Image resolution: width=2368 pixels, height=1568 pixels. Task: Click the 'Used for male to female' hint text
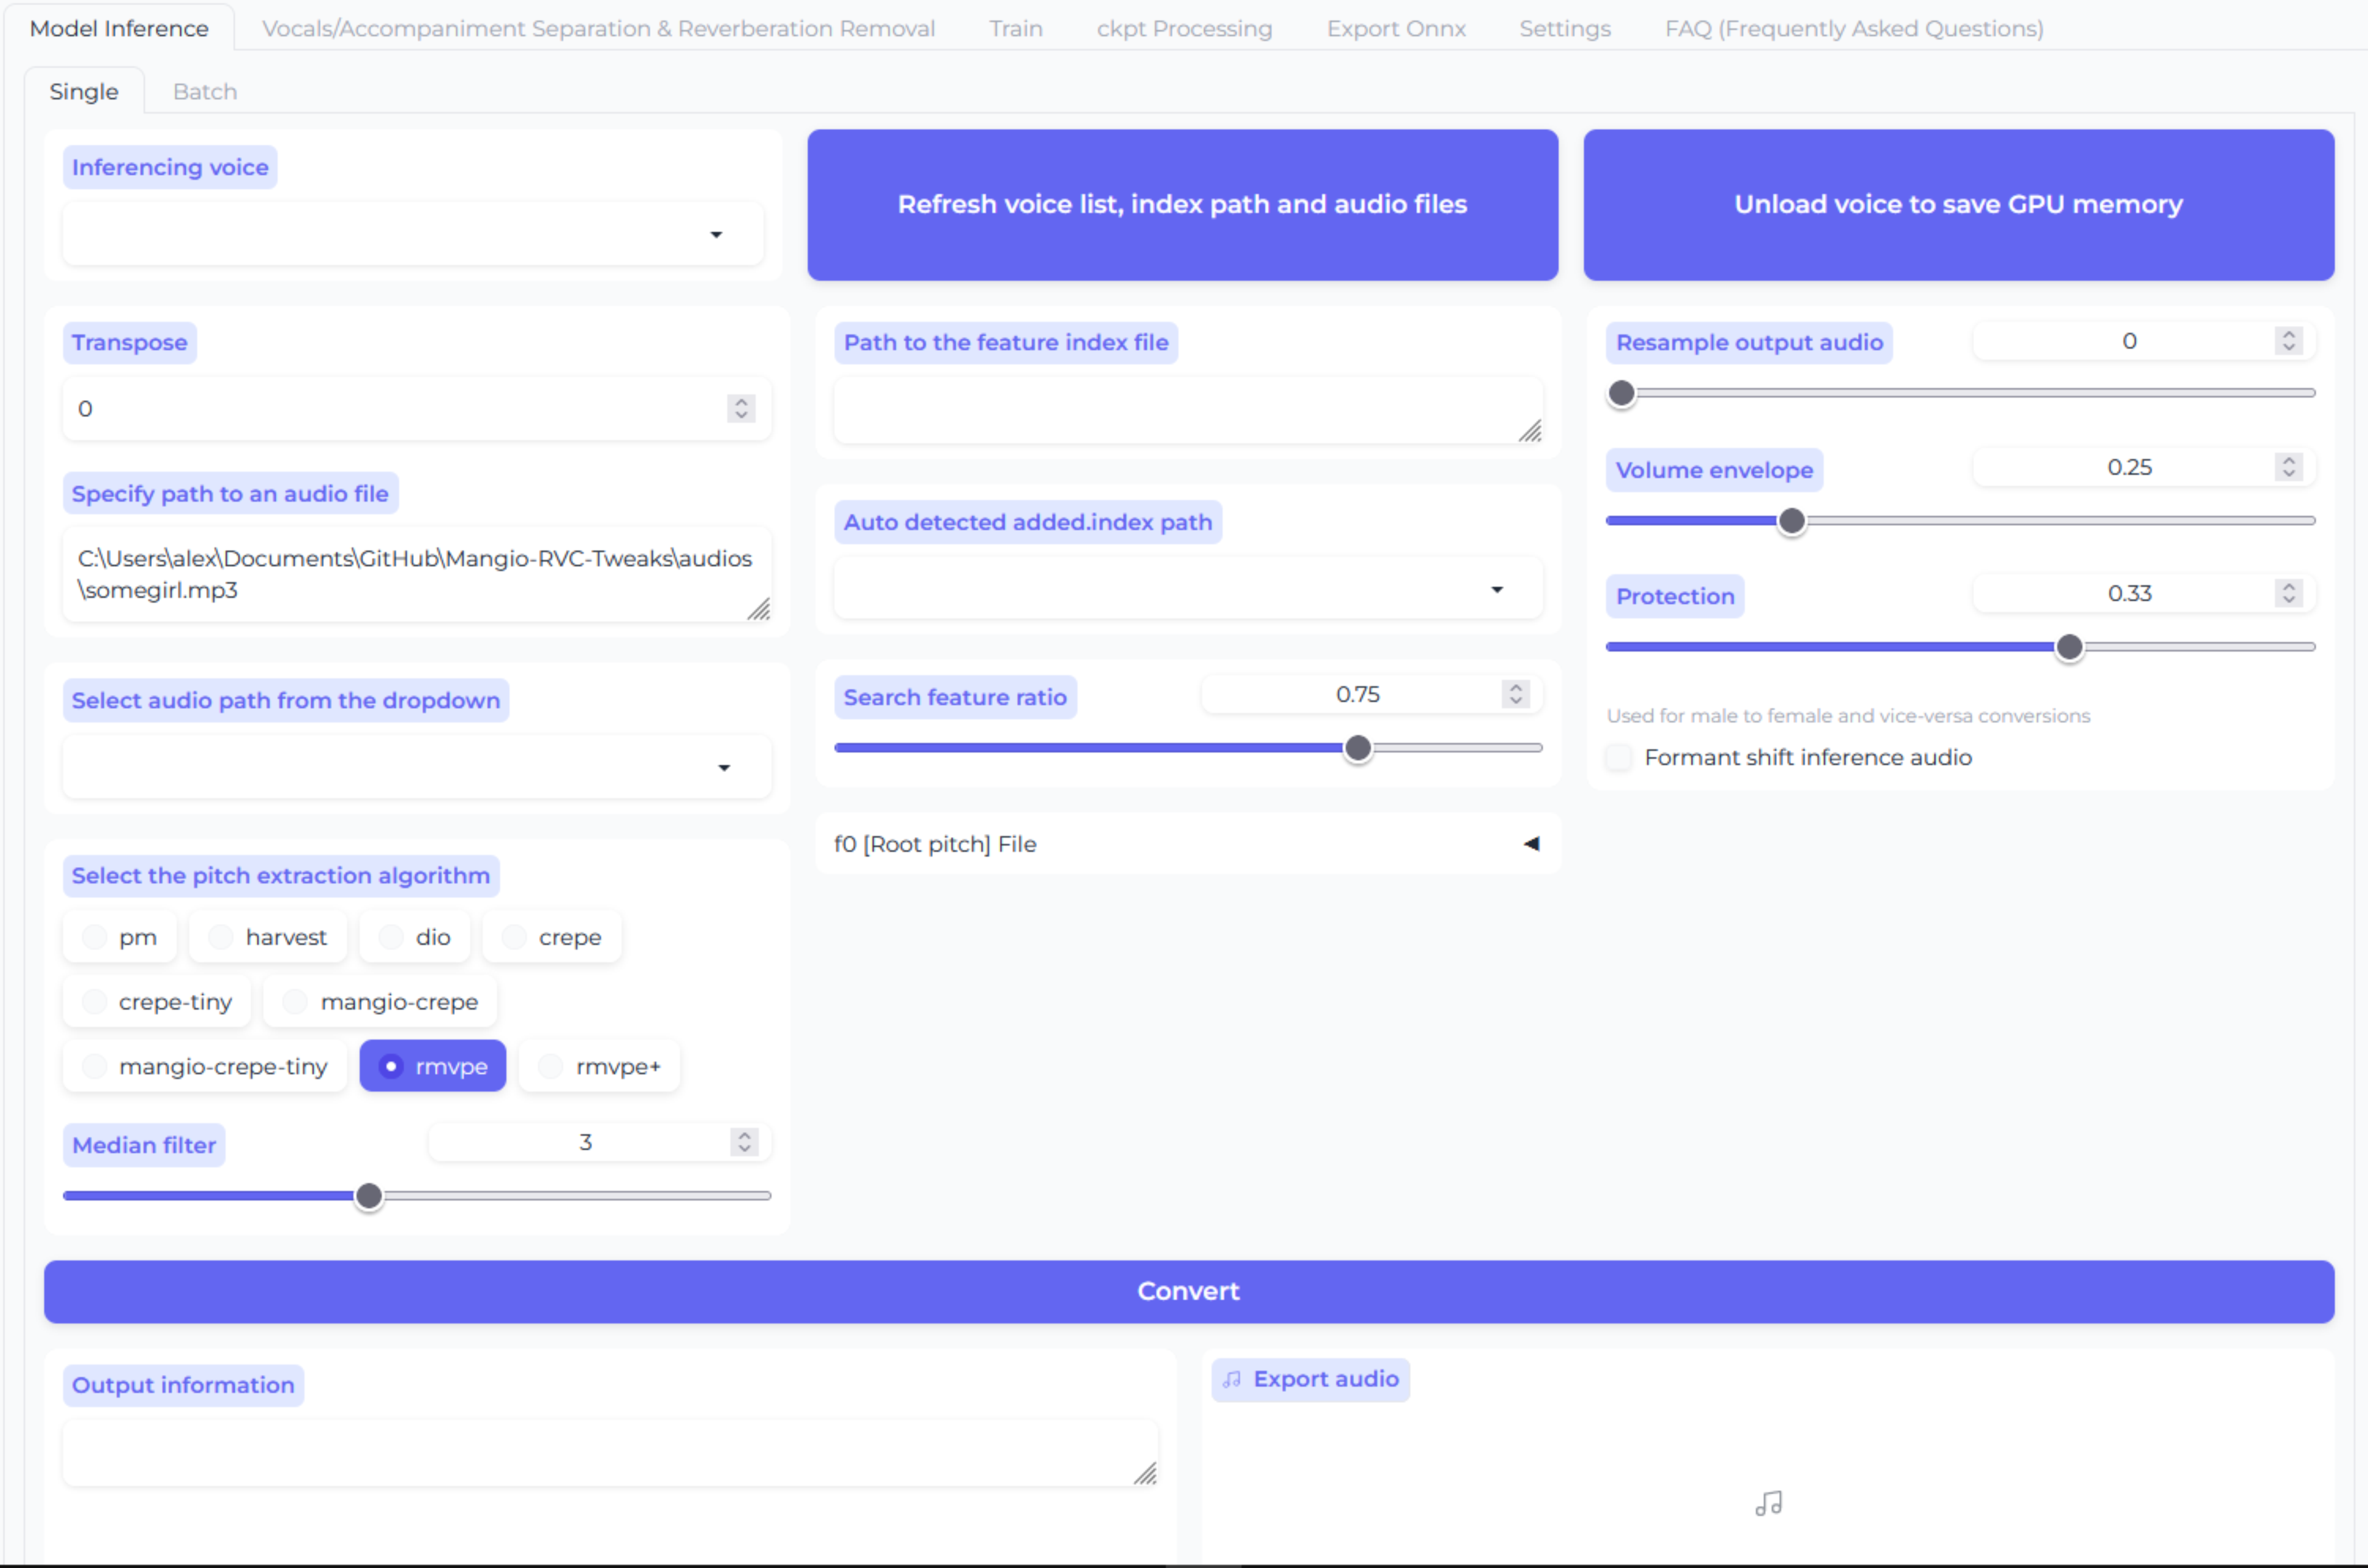click(x=1848, y=716)
